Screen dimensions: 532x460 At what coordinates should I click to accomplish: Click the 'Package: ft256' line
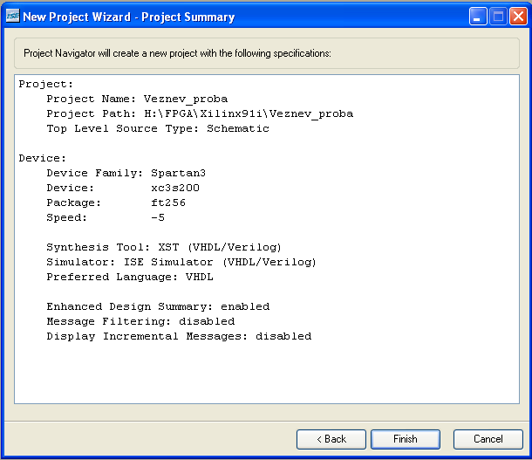coord(116,203)
